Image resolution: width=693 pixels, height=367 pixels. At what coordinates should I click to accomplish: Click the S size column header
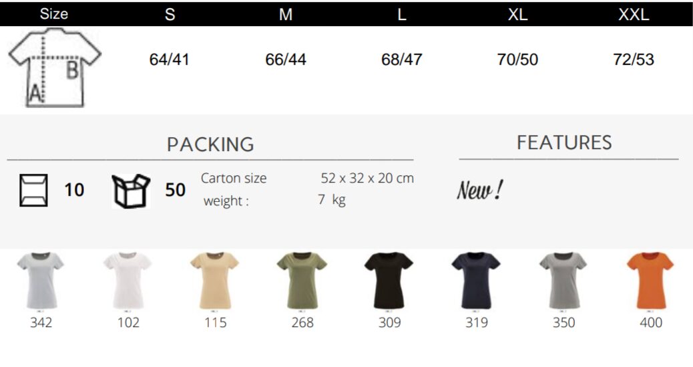(170, 15)
